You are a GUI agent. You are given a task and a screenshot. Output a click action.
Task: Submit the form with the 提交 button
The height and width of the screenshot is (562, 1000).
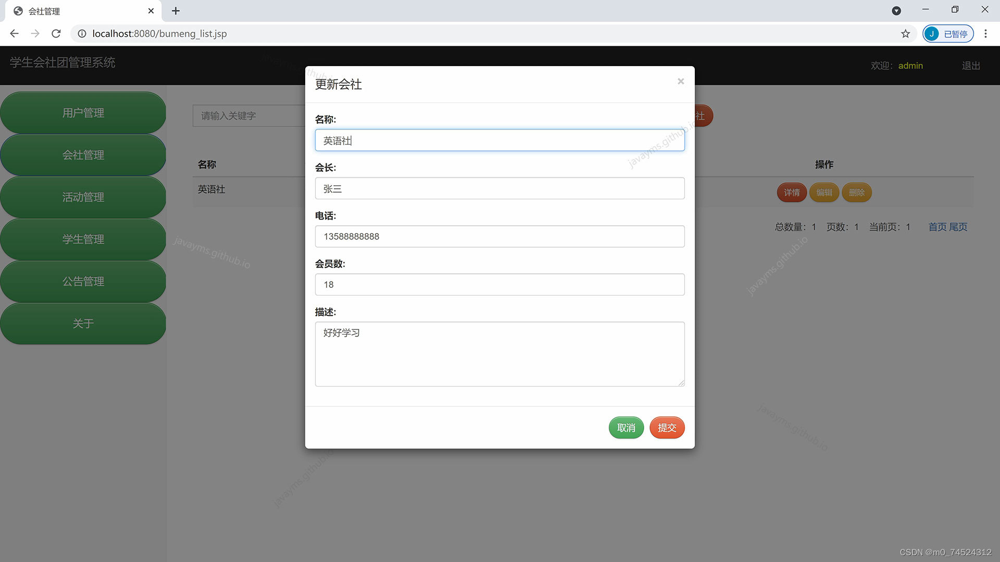coord(667,428)
